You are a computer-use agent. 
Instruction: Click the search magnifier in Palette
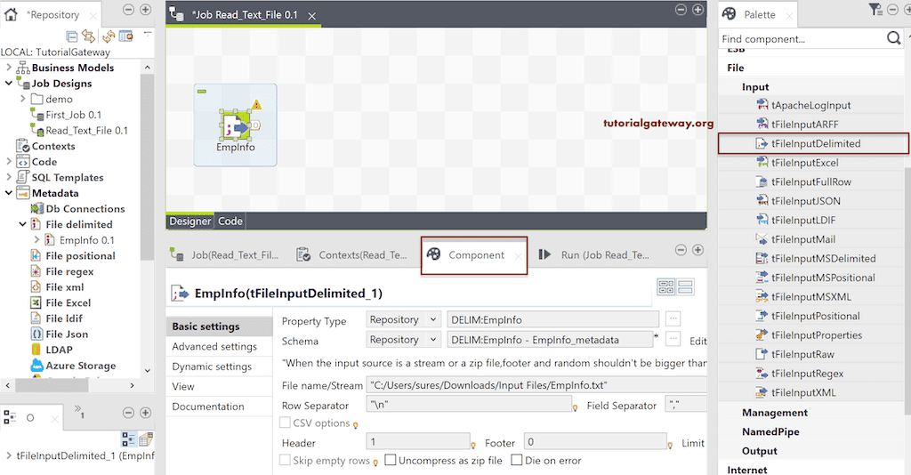893,39
